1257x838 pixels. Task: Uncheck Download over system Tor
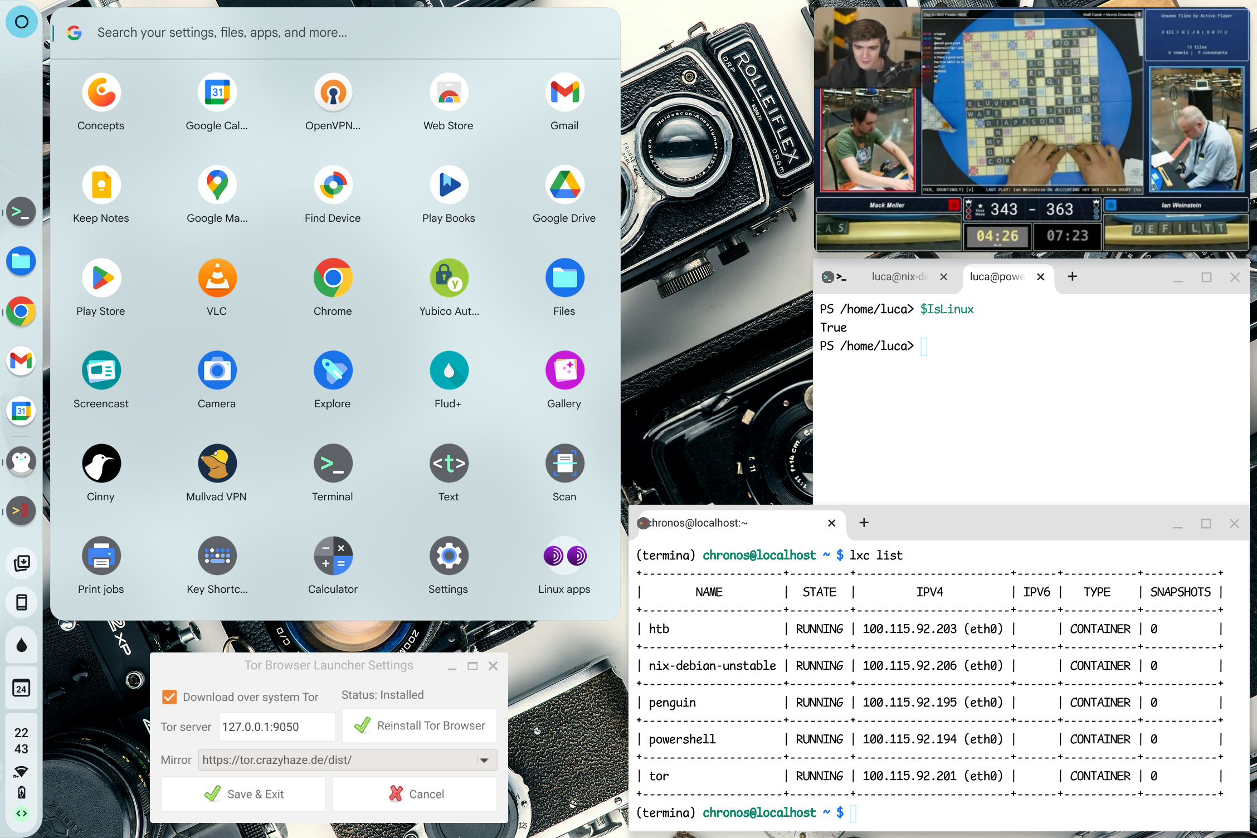[169, 697]
